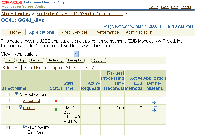Click the Deploy button

[99, 61]
